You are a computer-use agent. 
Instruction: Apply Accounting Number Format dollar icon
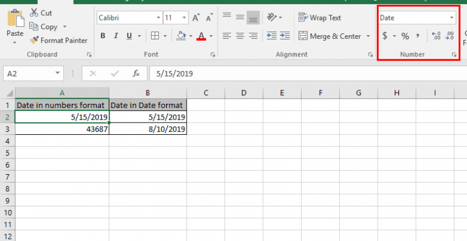385,36
